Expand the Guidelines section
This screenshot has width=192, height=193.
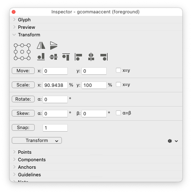pyautogui.click(x=14, y=175)
